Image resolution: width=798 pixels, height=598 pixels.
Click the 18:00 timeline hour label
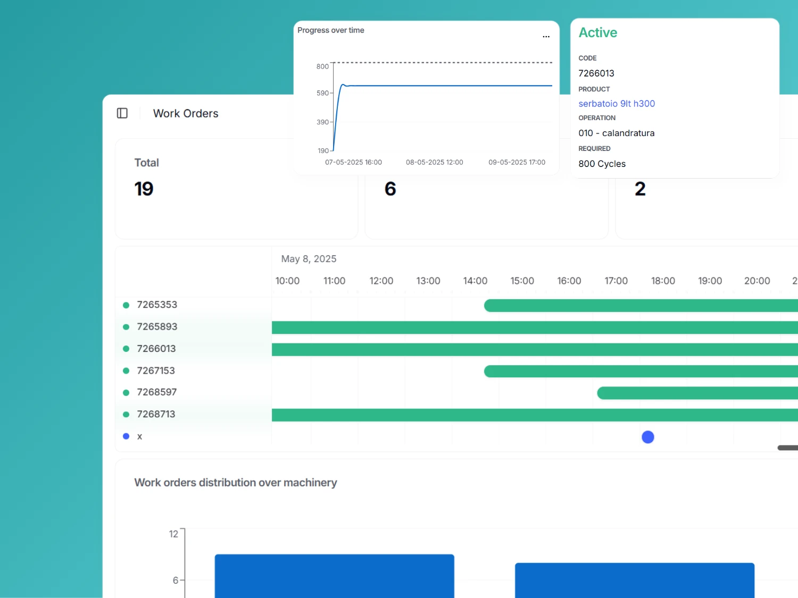(x=663, y=281)
